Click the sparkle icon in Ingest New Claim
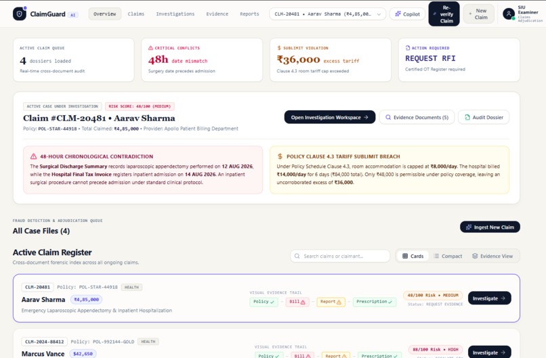The width and height of the screenshot is (546, 358). pyautogui.click(x=469, y=227)
